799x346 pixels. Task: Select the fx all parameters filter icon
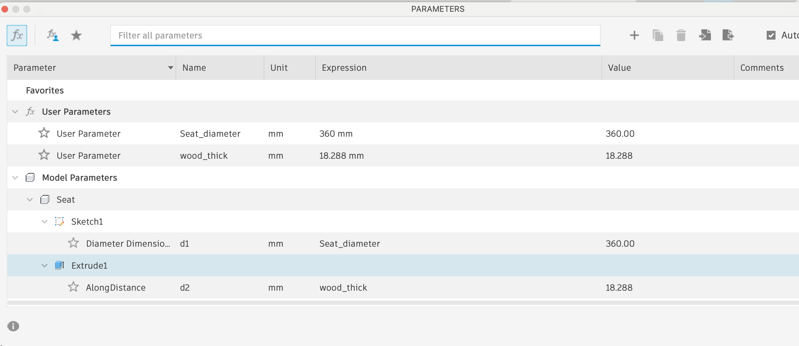[x=17, y=36]
